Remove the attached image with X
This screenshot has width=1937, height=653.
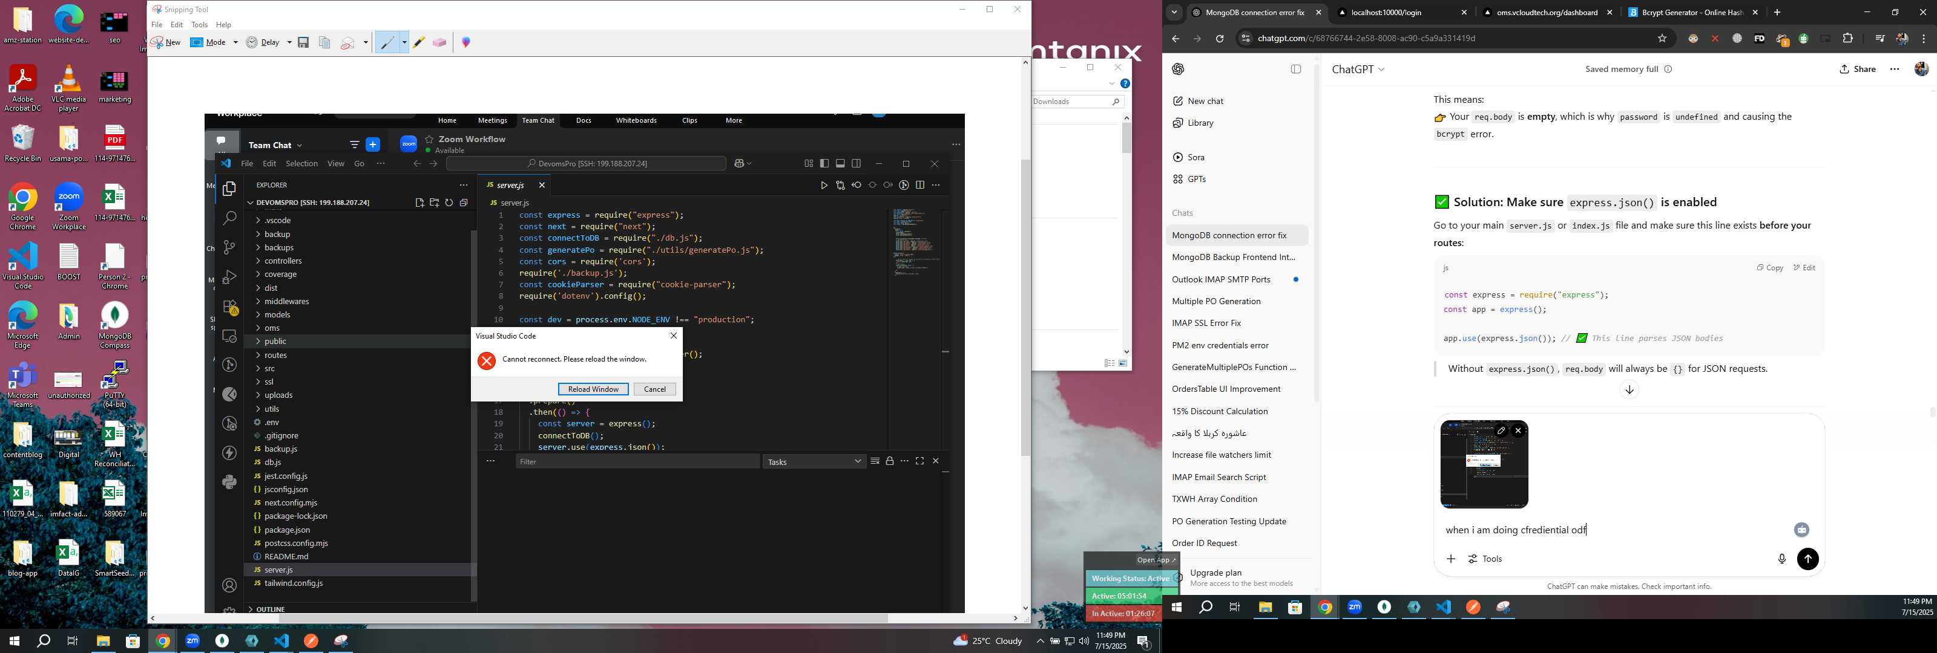(1518, 430)
